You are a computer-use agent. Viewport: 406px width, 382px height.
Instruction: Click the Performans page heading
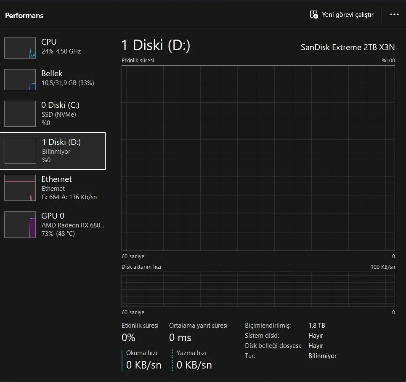click(x=24, y=16)
